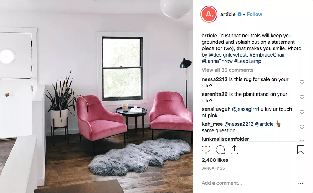Click the article profile avatar
The height and width of the screenshot is (193, 313).
pyautogui.click(x=209, y=14)
